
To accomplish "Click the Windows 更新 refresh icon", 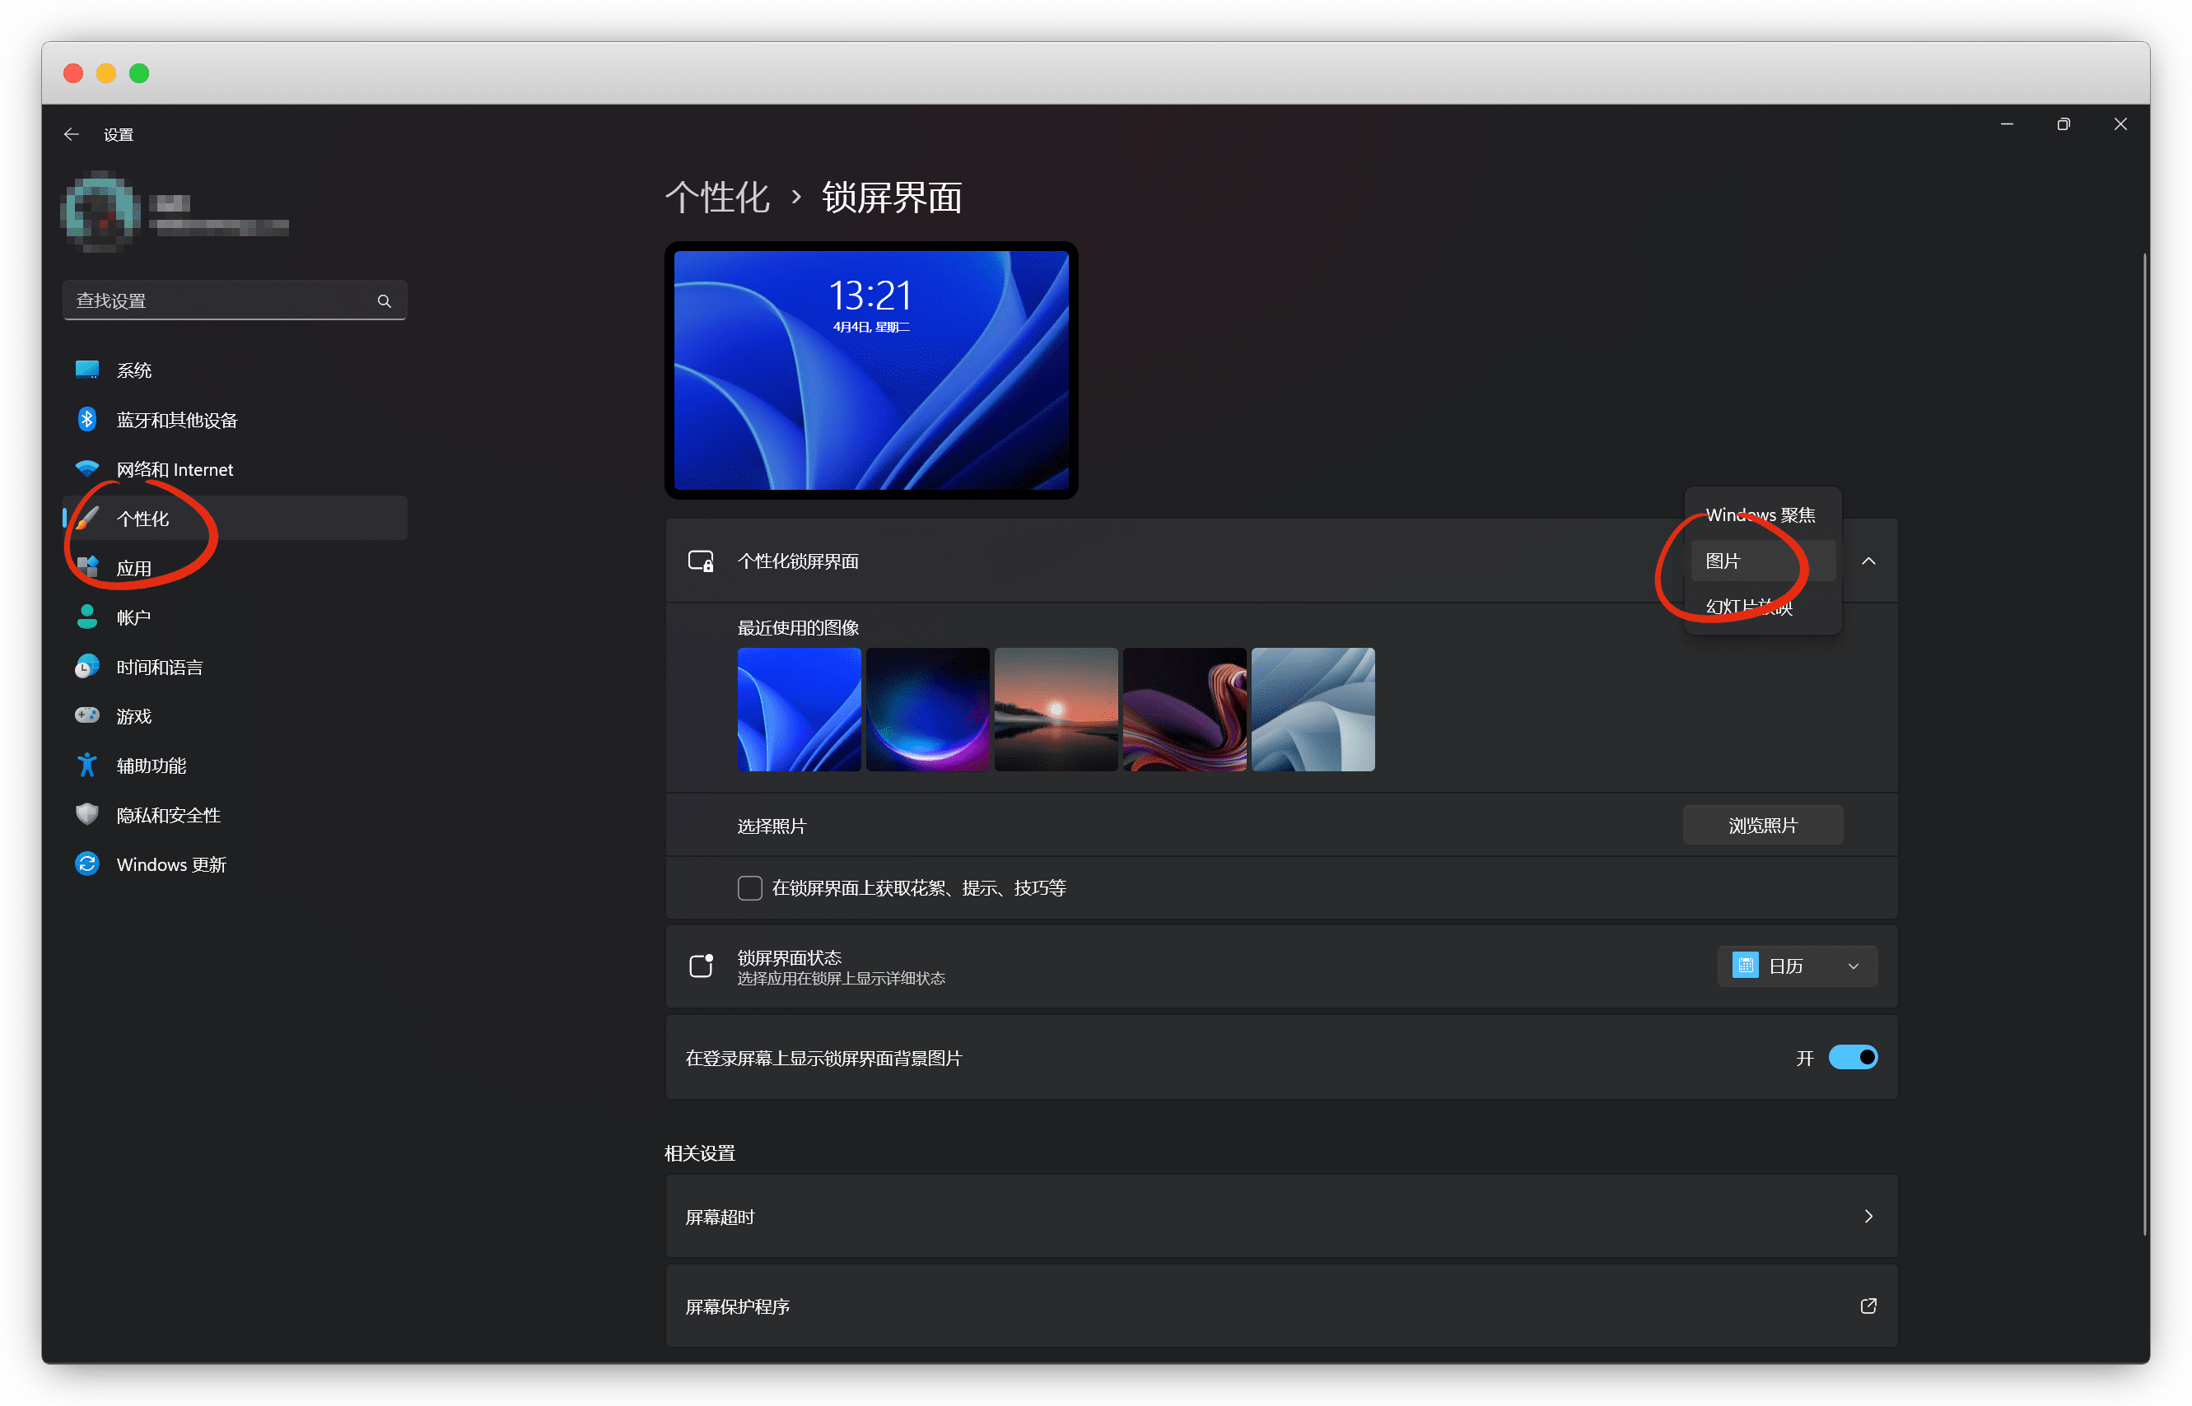I will point(86,864).
